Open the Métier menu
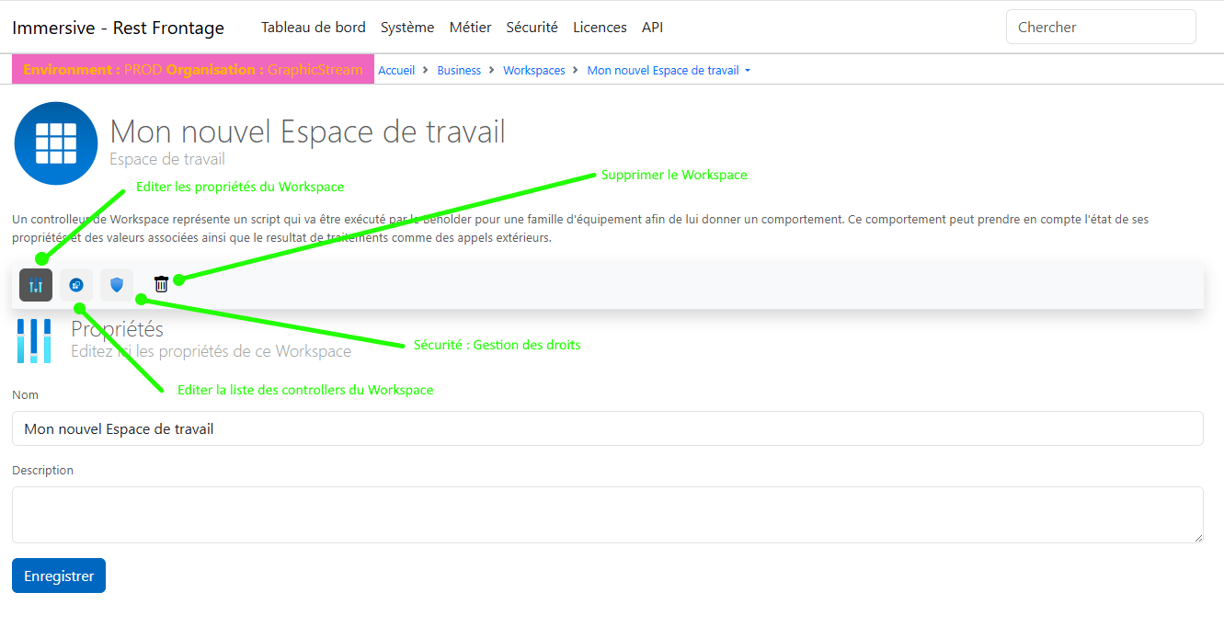The width and height of the screenshot is (1224, 627). 470,28
